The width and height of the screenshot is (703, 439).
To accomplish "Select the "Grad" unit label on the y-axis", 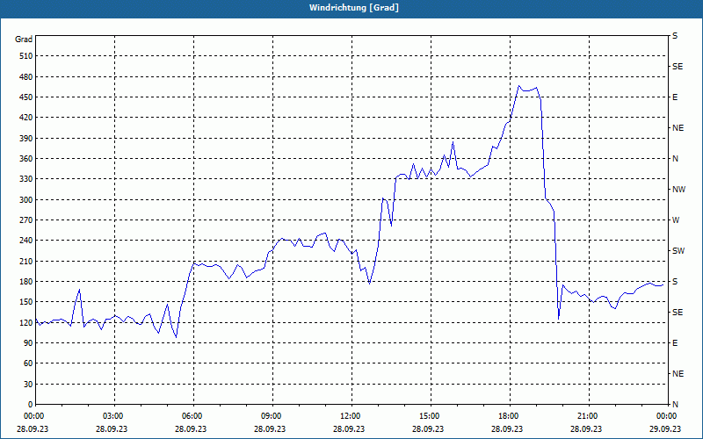I will tap(24, 40).
